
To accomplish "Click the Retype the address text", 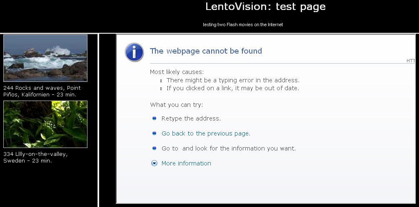I will click(191, 118).
